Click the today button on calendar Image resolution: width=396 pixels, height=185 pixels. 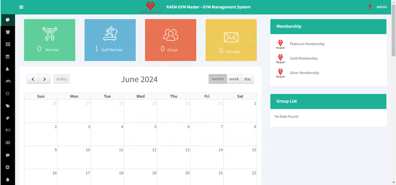[x=61, y=79]
